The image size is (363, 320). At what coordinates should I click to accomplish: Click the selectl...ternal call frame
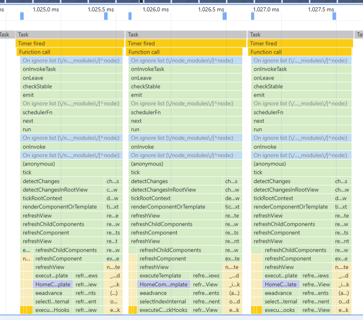click(53, 301)
